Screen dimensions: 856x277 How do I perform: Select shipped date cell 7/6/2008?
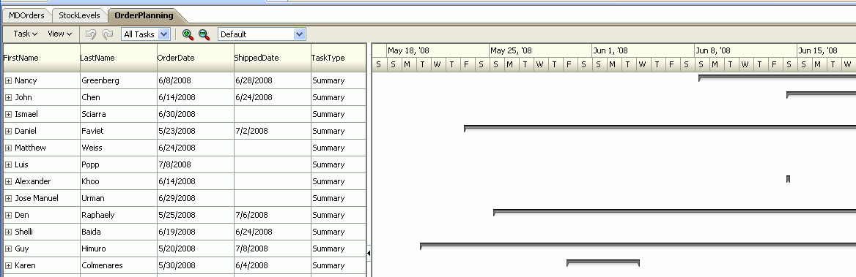point(273,216)
